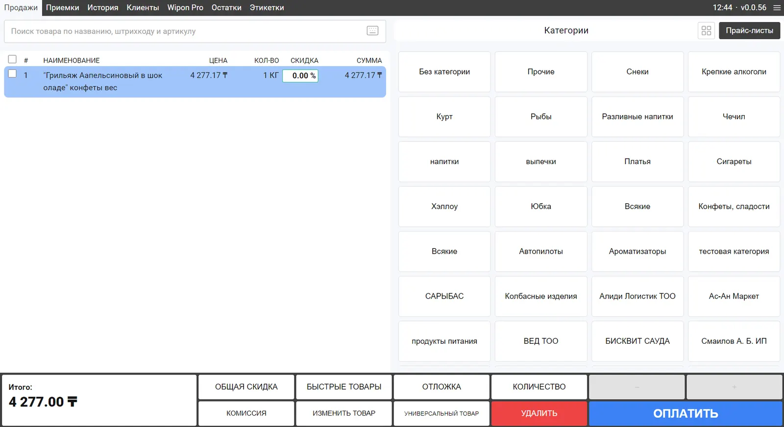Open БЫСТРЫЕ ТОВАРЫ panel
Screen dimensions: 784x427
[x=343, y=387]
